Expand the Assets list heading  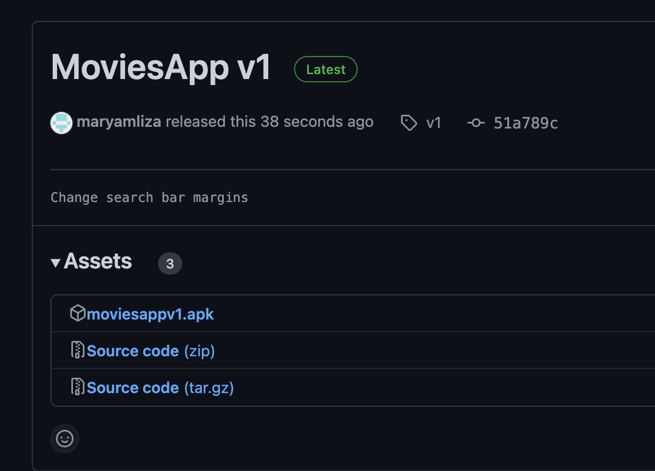pyautogui.click(x=98, y=262)
